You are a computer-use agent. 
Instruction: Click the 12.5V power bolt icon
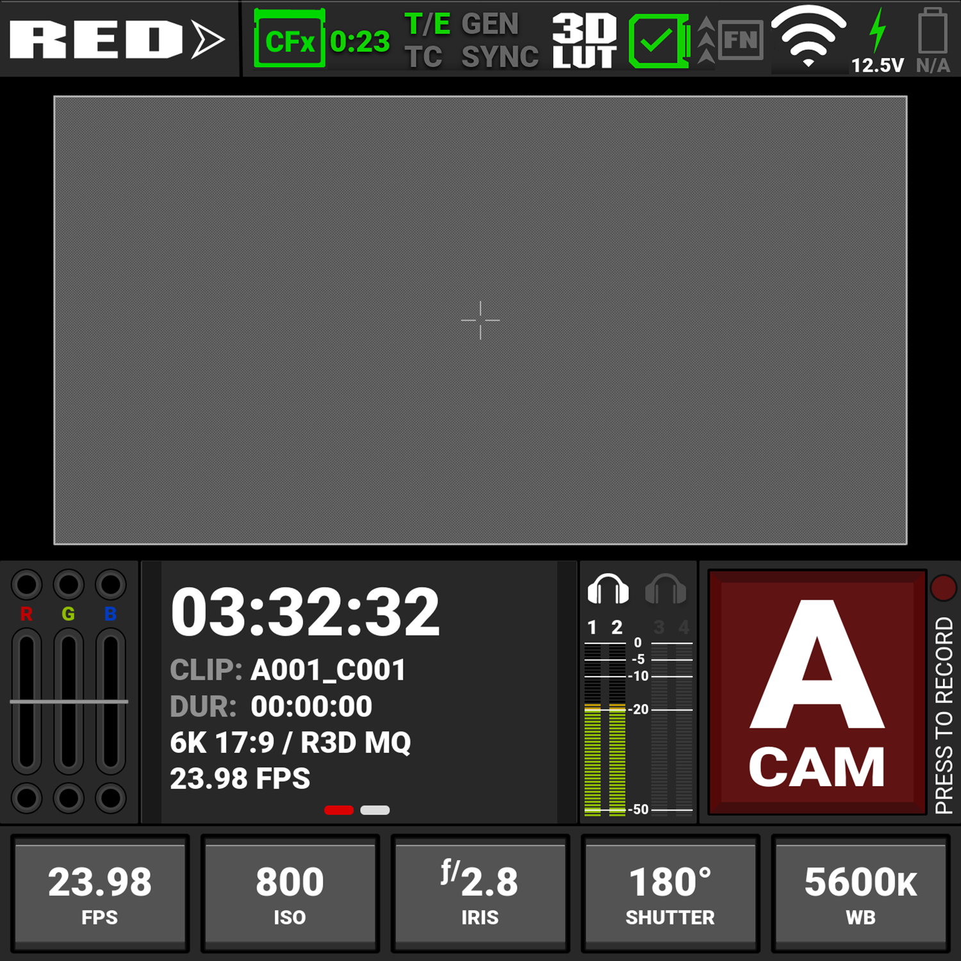pyautogui.click(x=877, y=32)
